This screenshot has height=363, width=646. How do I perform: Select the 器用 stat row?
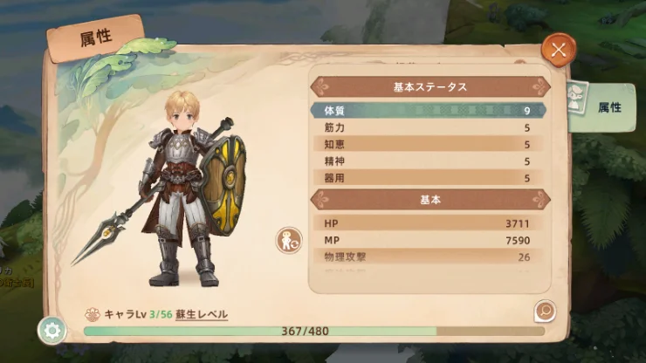429,178
